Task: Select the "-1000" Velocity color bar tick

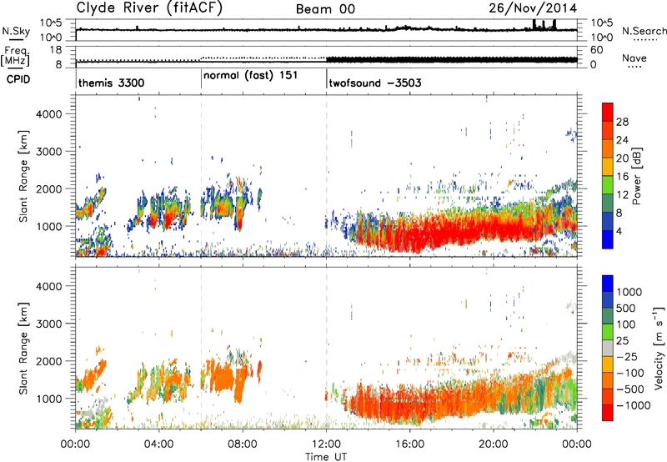Action: 633,405
